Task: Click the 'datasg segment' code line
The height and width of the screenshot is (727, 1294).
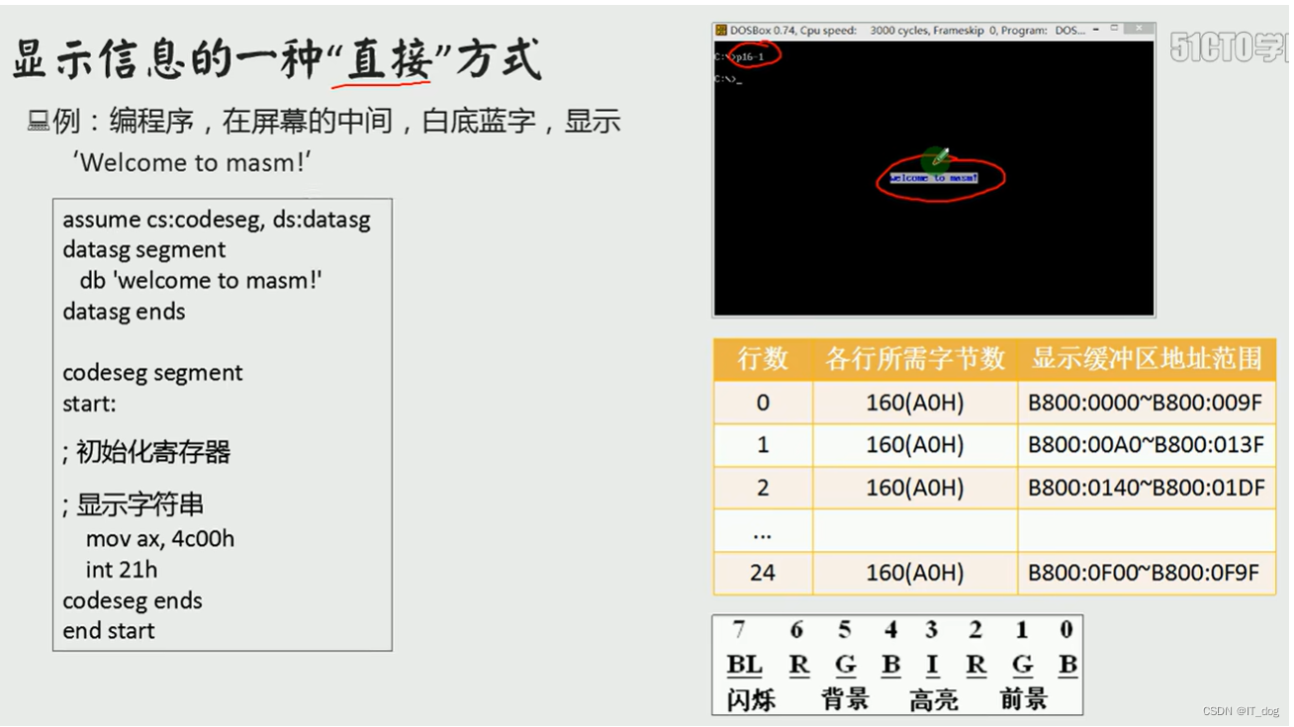Action: pyautogui.click(x=143, y=249)
